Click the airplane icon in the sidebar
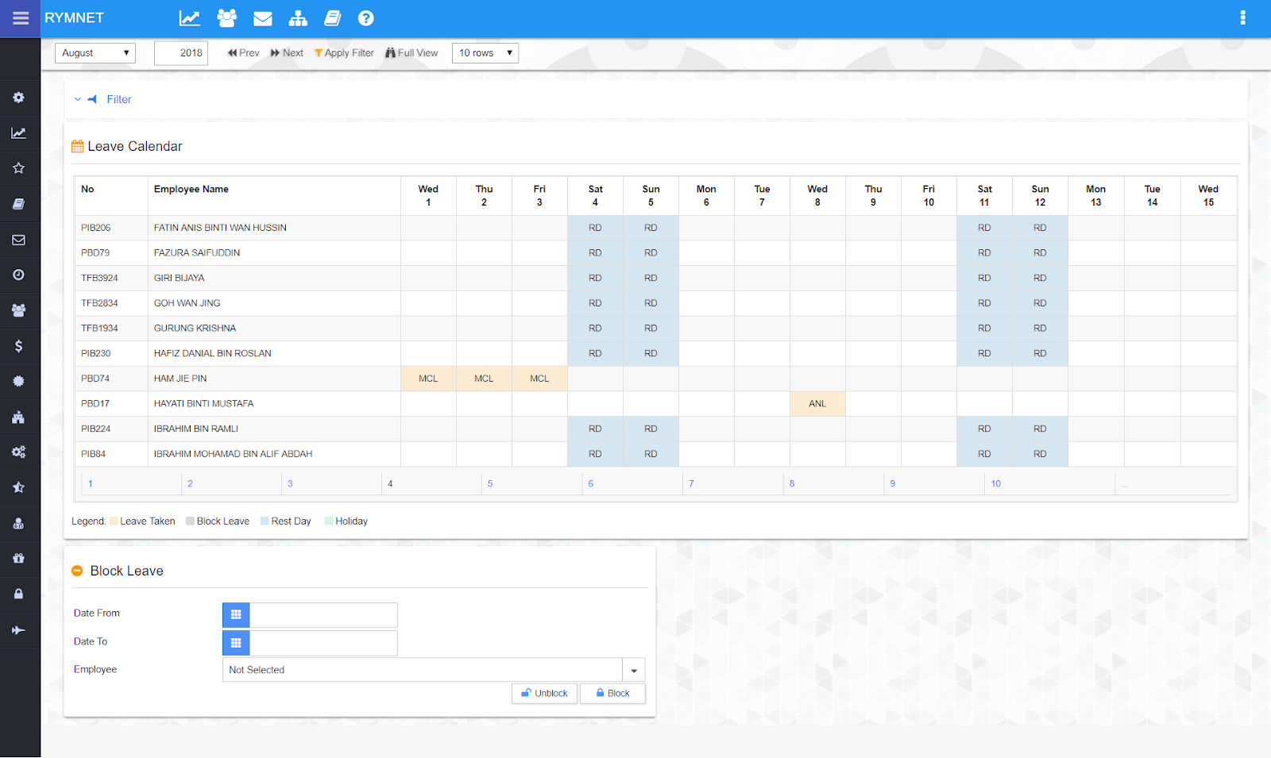This screenshot has height=758, width=1271. click(18, 630)
